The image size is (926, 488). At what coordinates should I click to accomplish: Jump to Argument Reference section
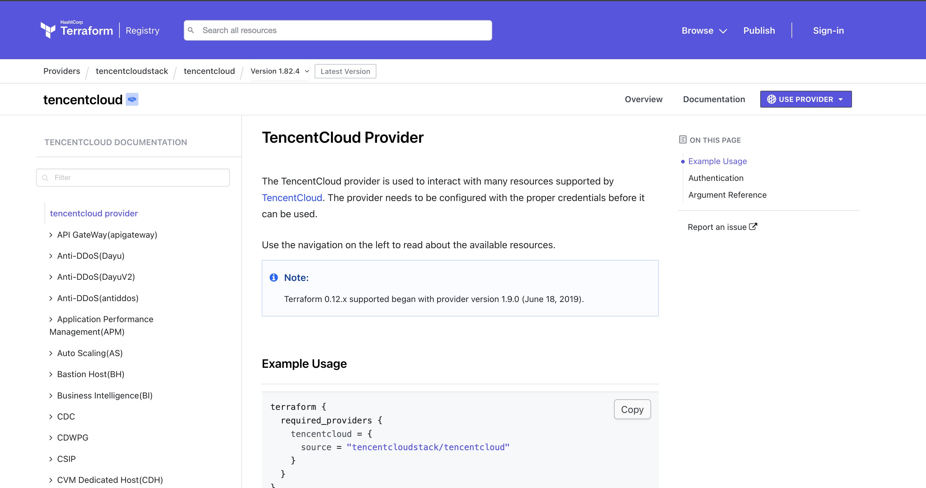click(727, 195)
